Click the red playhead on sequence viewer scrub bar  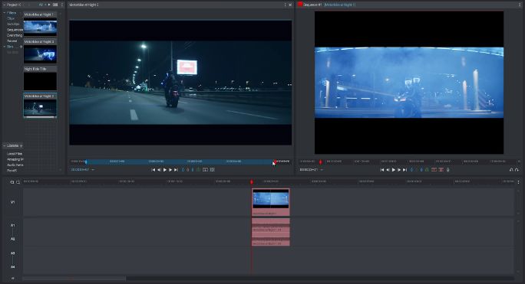[320, 162]
